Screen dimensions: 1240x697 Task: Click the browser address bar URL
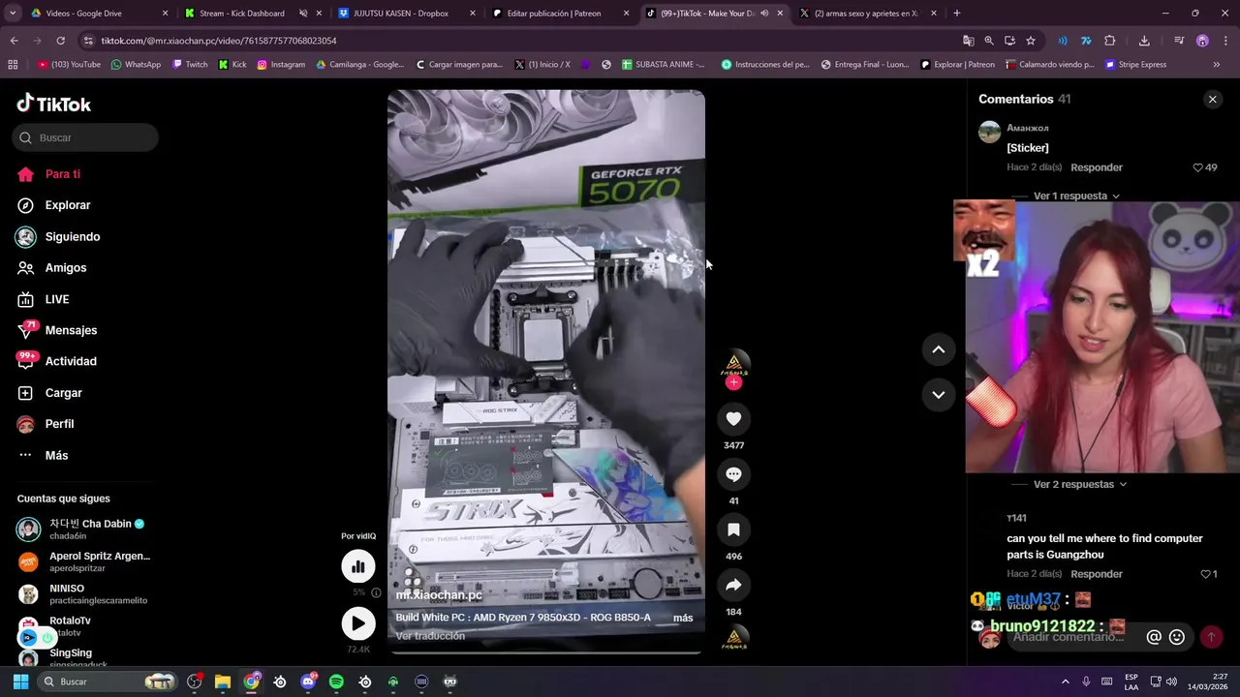click(x=219, y=41)
